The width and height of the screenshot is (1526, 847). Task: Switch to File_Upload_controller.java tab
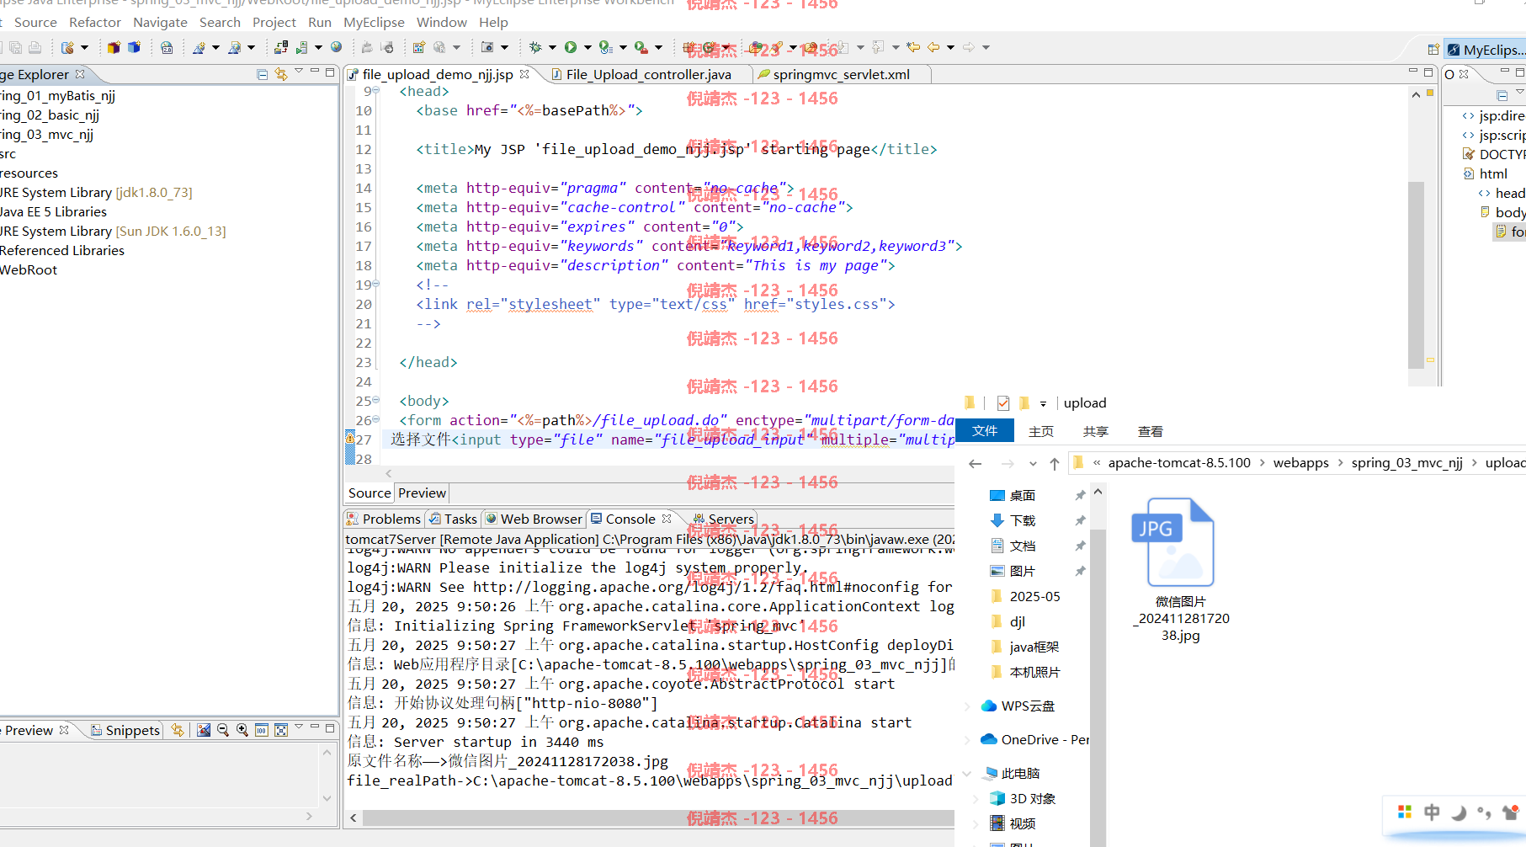(x=648, y=74)
